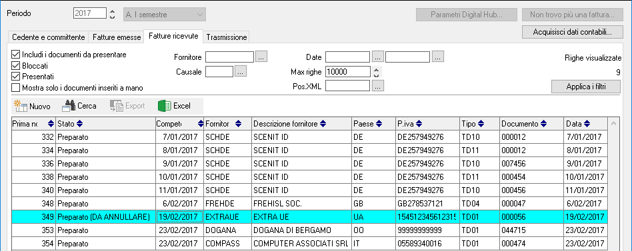Open second Date picker ellipsis button

tap(438, 57)
